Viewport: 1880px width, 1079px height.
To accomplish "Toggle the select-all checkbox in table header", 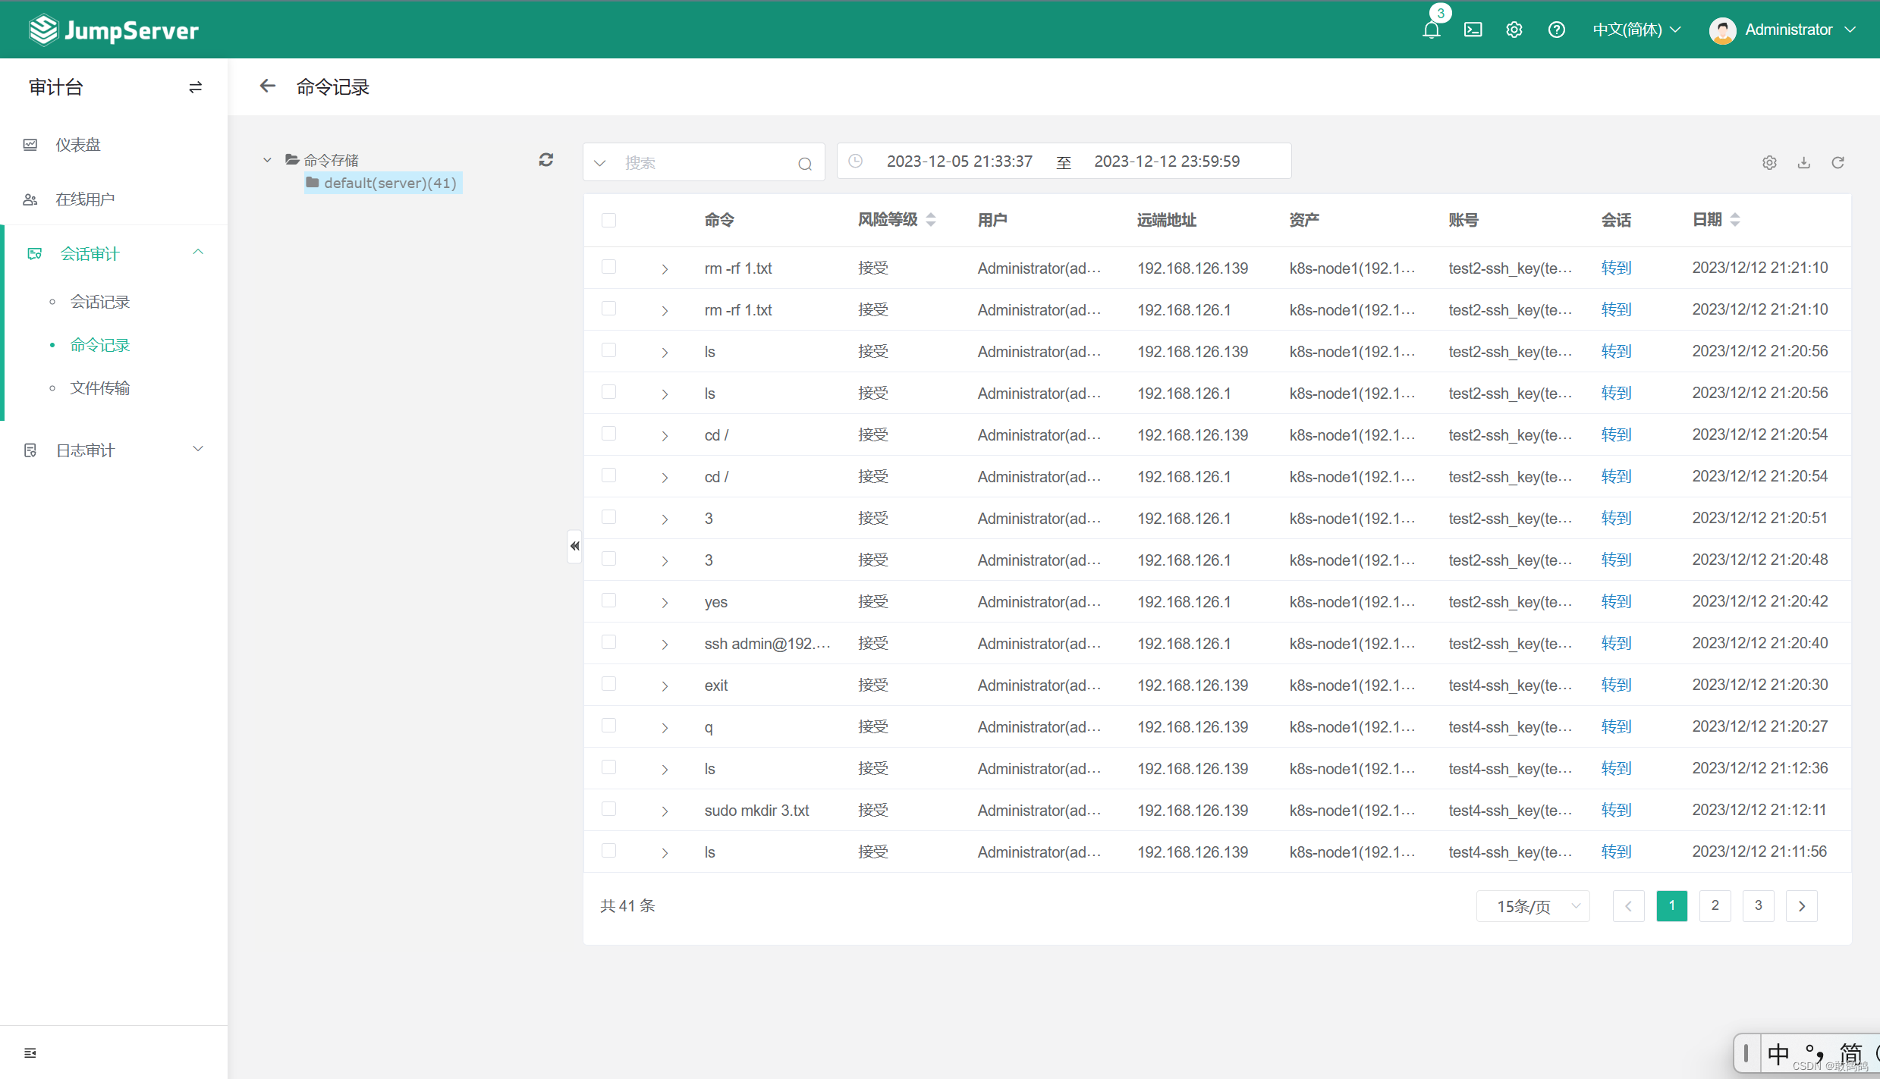I will (x=608, y=221).
